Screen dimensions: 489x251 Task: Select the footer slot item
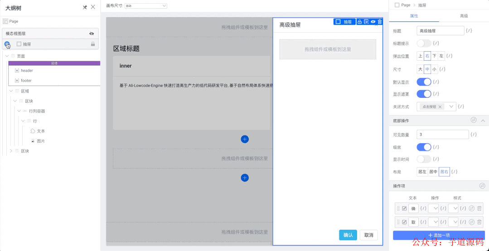coord(26,81)
